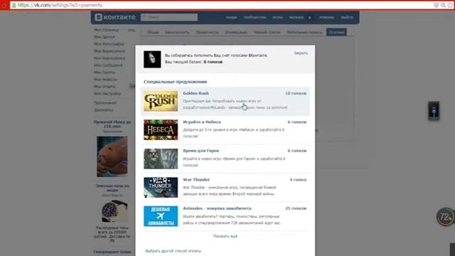Click the lock icon in the address bar

[14, 5]
